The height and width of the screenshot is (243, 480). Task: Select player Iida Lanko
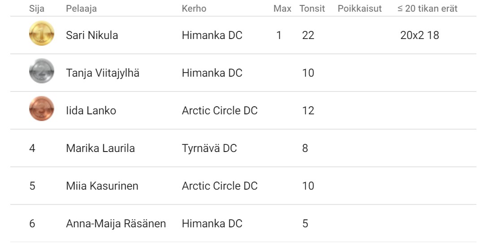point(91,110)
